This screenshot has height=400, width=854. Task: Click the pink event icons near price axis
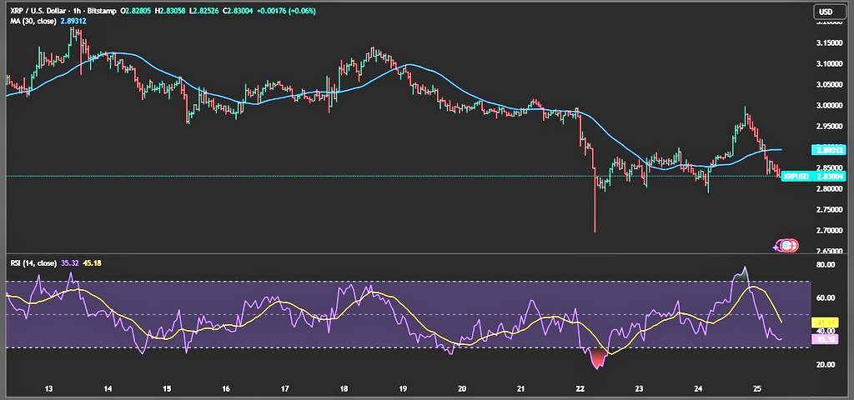pyautogui.click(x=787, y=245)
